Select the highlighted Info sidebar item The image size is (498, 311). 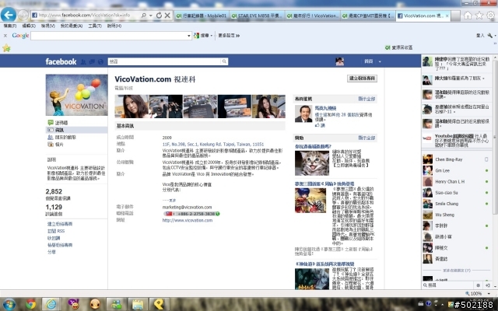click(76, 130)
